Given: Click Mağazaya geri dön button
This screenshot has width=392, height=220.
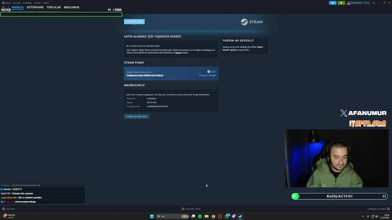Looking at the screenshot, I should (x=137, y=116).
